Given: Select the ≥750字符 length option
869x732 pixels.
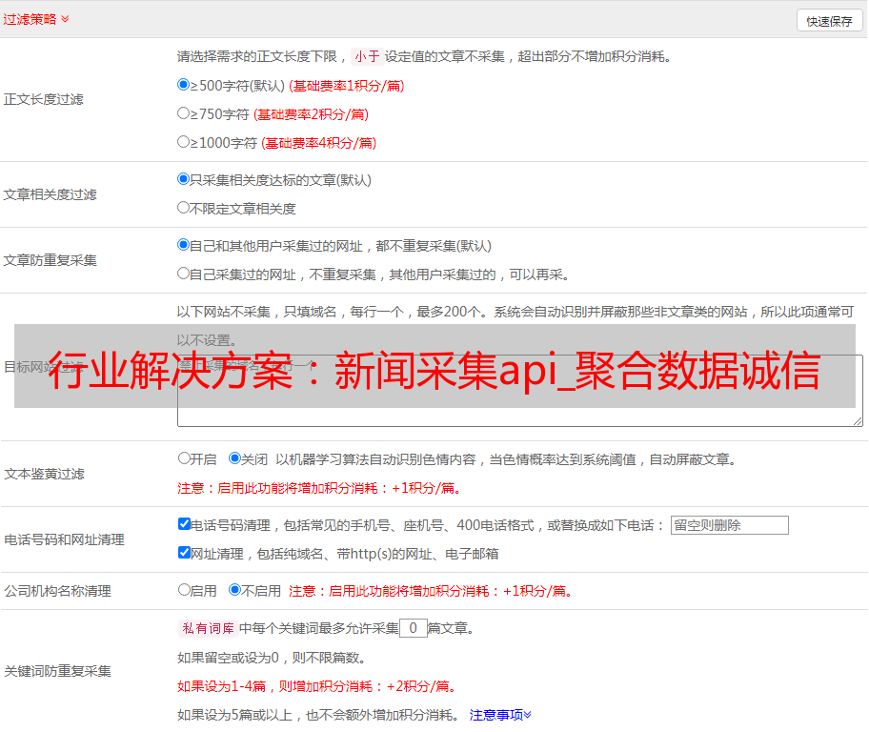Looking at the screenshot, I should click(x=184, y=113).
